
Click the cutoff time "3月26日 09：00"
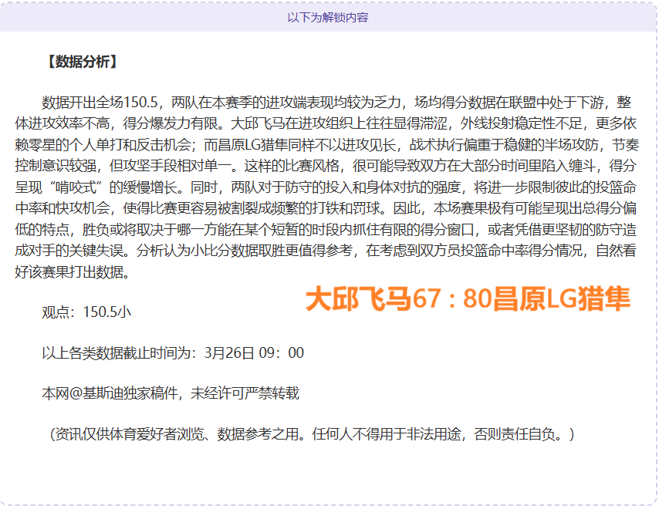point(254,352)
